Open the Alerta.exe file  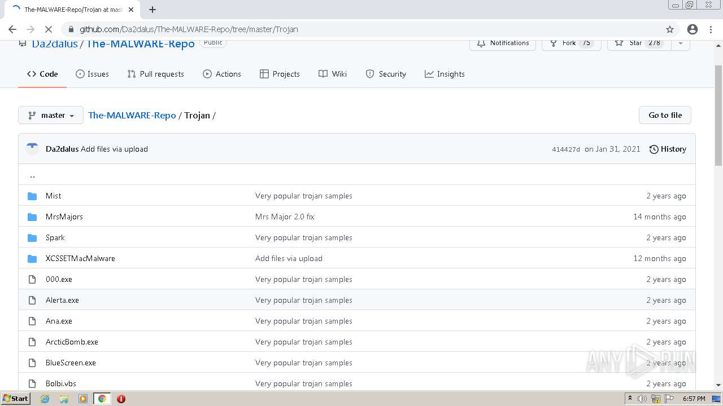click(62, 301)
